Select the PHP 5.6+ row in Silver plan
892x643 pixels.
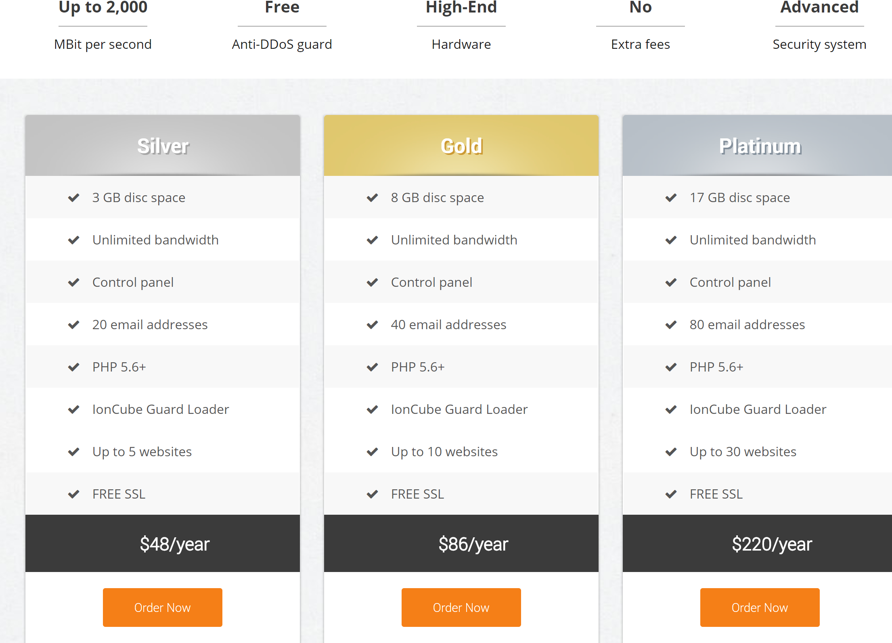(162, 367)
